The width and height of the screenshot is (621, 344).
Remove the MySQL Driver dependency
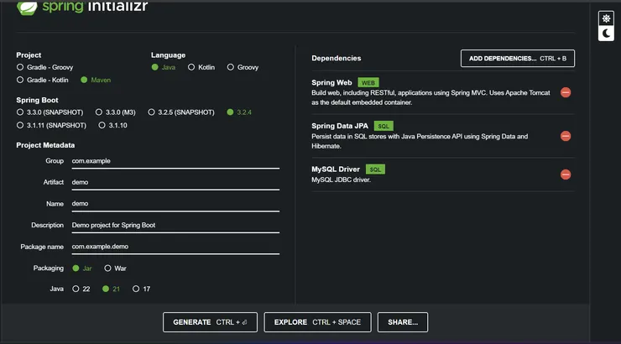point(566,175)
